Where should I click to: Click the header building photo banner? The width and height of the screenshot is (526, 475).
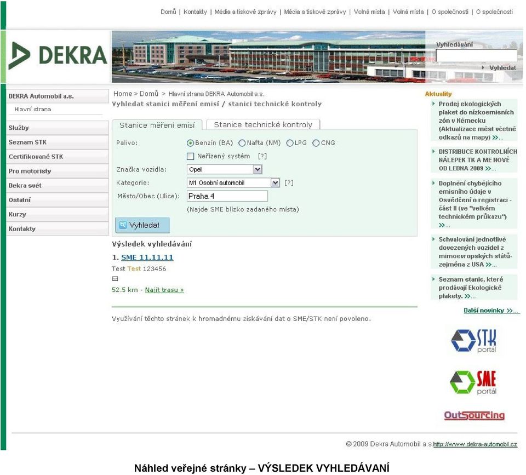[268, 56]
